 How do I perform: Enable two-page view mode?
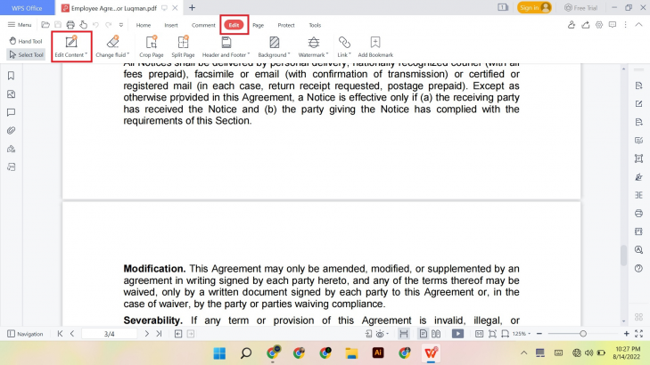[x=436, y=334]
